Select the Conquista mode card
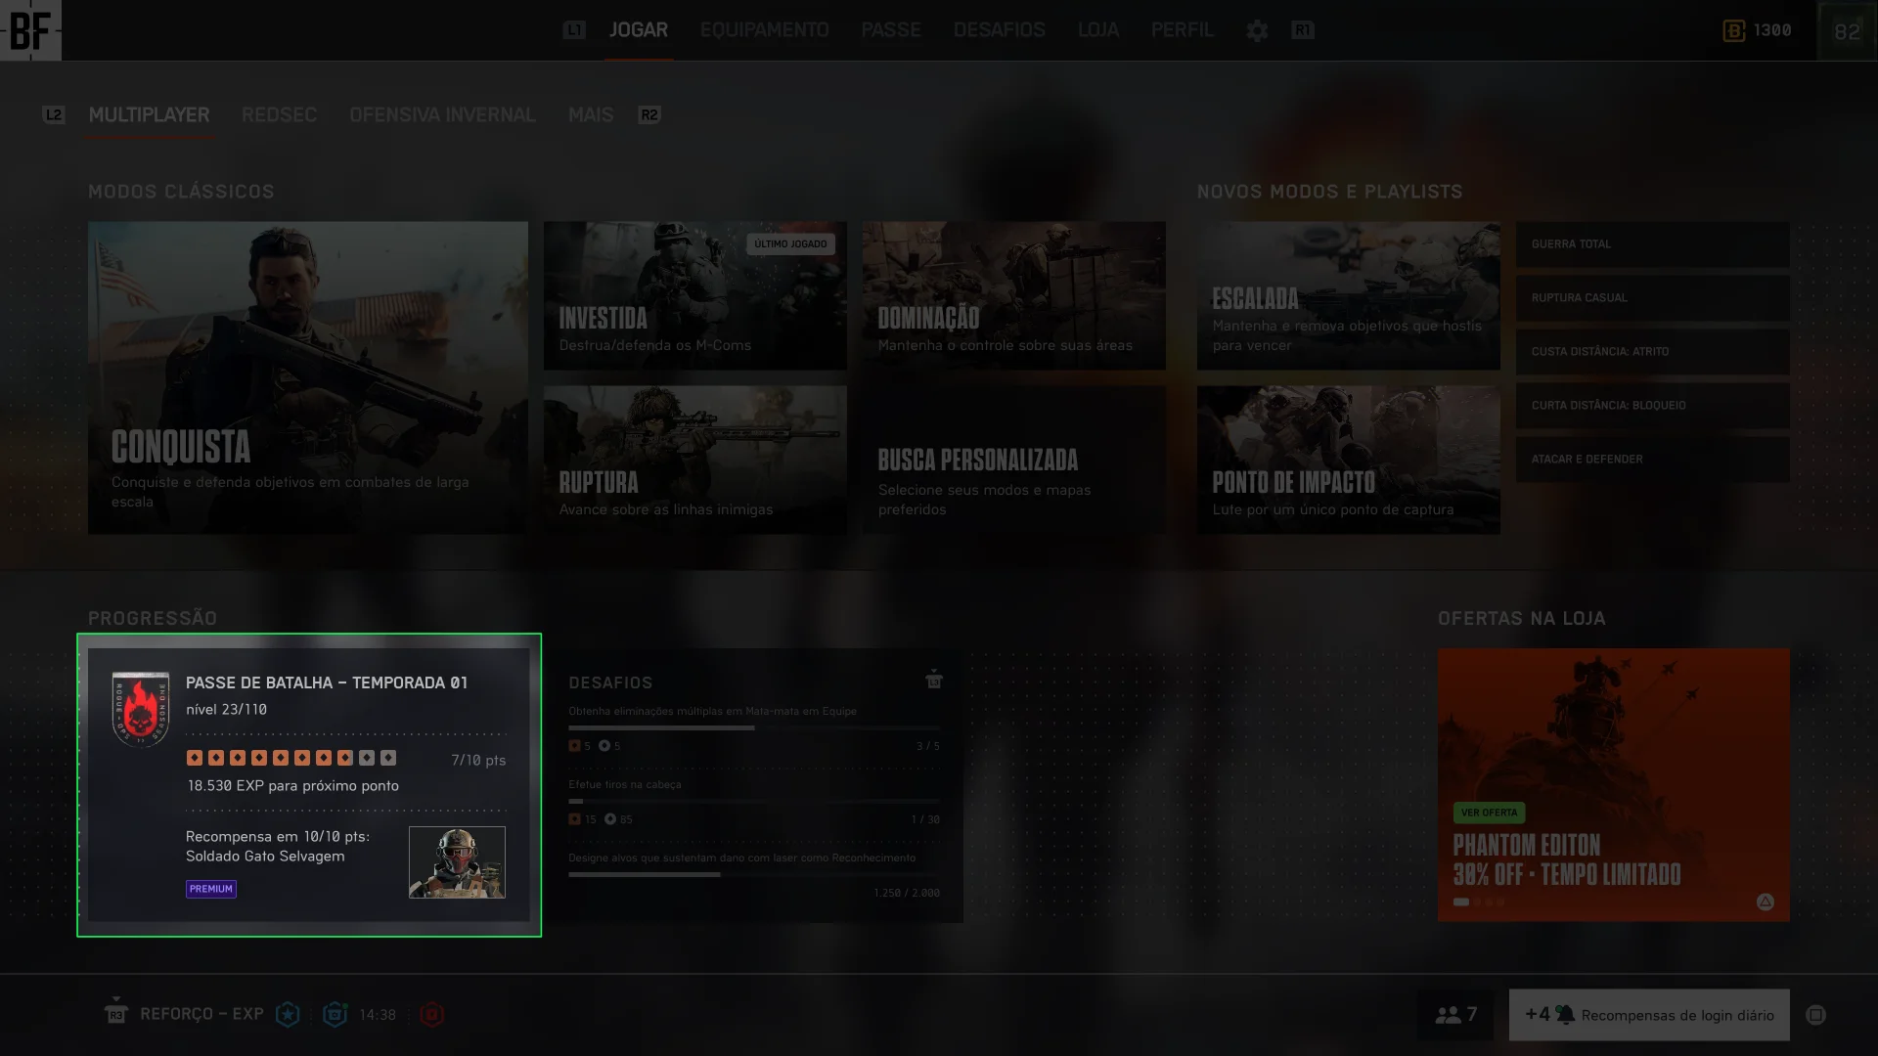Image resolution: width=1878 pixels, height=1056 pixels. click(x=307, y=377)
